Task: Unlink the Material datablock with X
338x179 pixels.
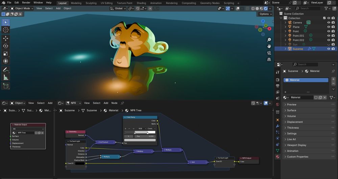Action: pyautogui.click(x=325, y=97)
